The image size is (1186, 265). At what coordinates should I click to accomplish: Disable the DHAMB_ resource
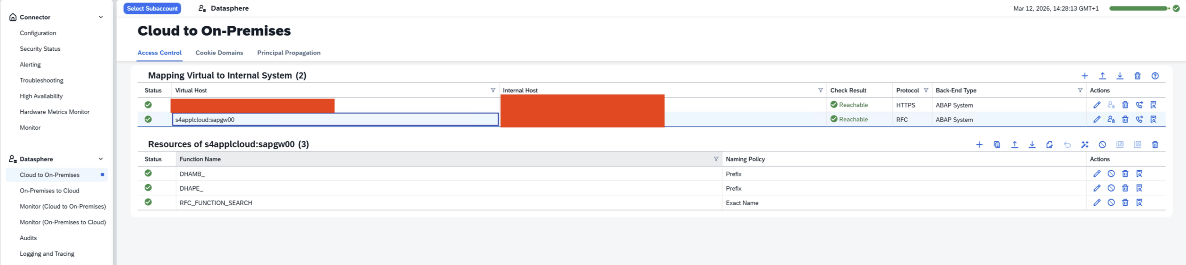(x=1111, y=174)
